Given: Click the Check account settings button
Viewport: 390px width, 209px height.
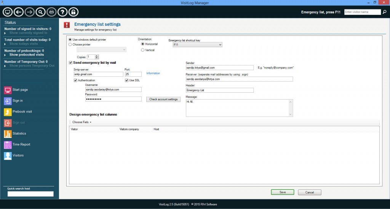Looking at the screenshot, I should tap(163, 99).
